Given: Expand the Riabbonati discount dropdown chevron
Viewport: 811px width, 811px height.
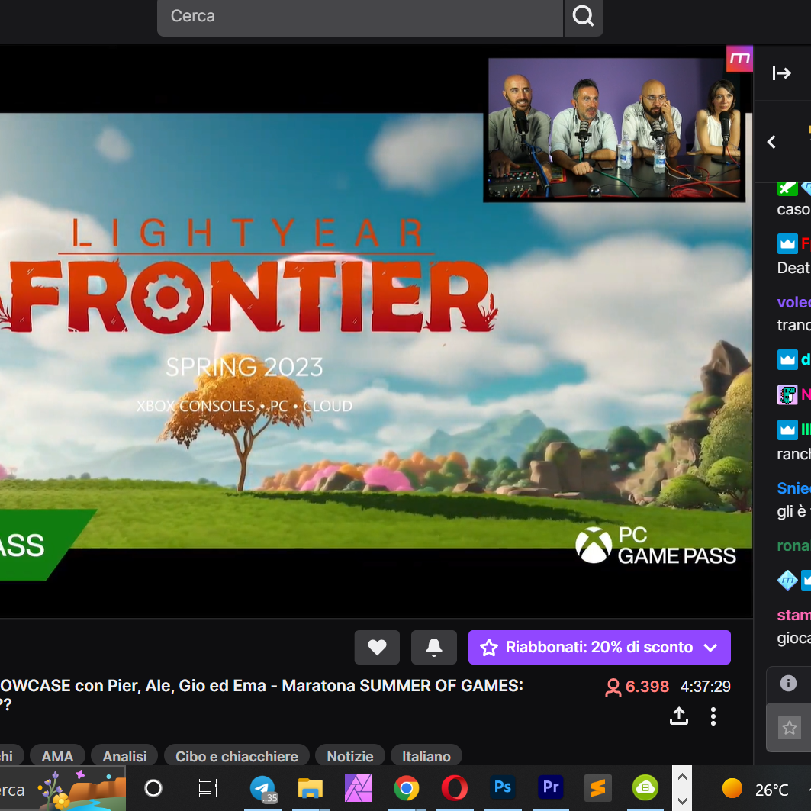Looking at the screenshot, I should click(710, 648).
